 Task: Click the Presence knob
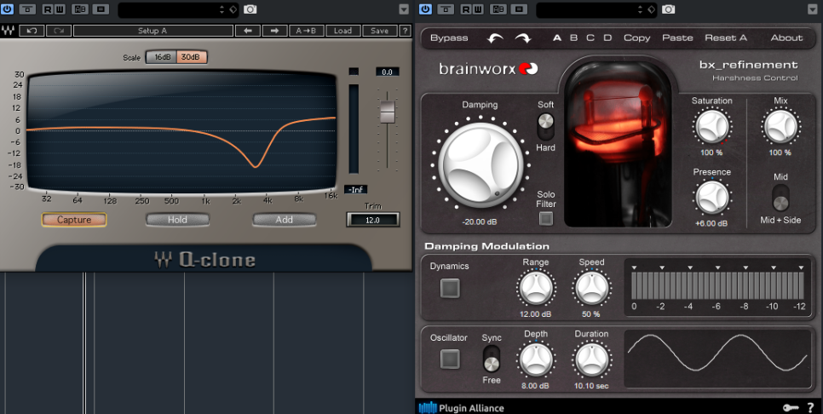(x=711, y=198)
